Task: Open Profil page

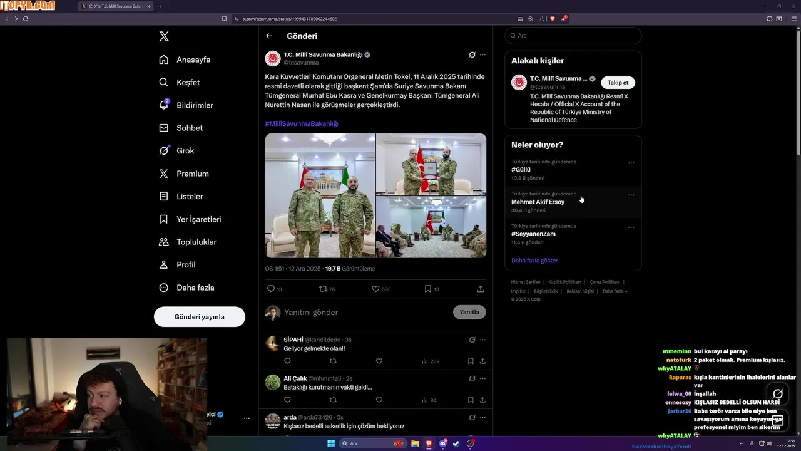Action: tap(177, 264)
